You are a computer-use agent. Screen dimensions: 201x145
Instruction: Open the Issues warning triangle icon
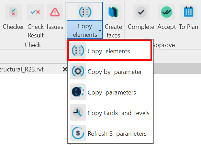55,12
